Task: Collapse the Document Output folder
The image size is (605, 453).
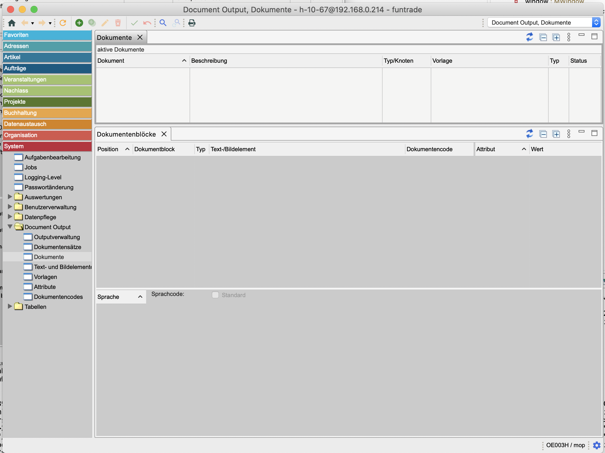Action: coord(10,227)
